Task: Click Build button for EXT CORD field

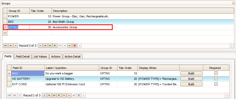Action: 191,84
